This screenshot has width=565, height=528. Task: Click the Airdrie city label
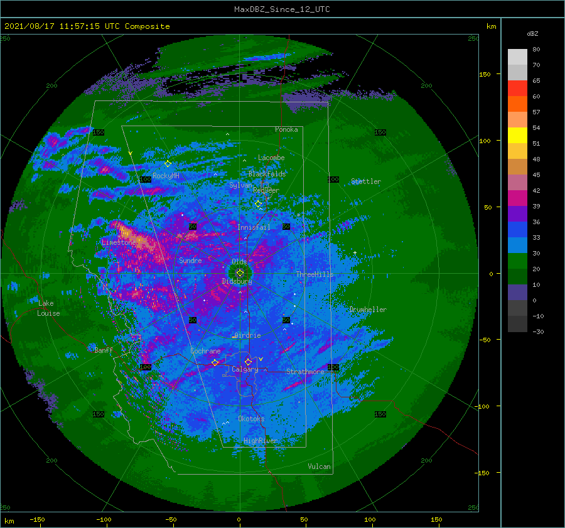[247, 335]
